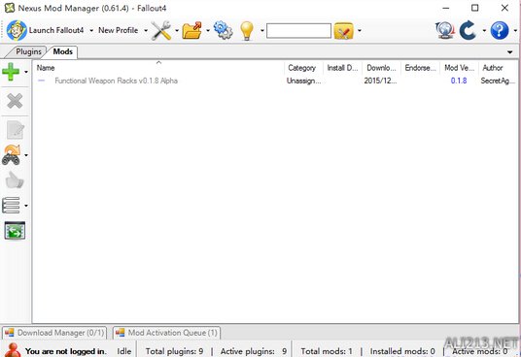Click the blue question mark help icon
This screenshot has width=521, height=357.
point(500,30)
